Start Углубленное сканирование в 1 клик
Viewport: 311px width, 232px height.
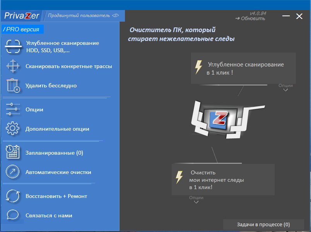click(x=243, y=68)
